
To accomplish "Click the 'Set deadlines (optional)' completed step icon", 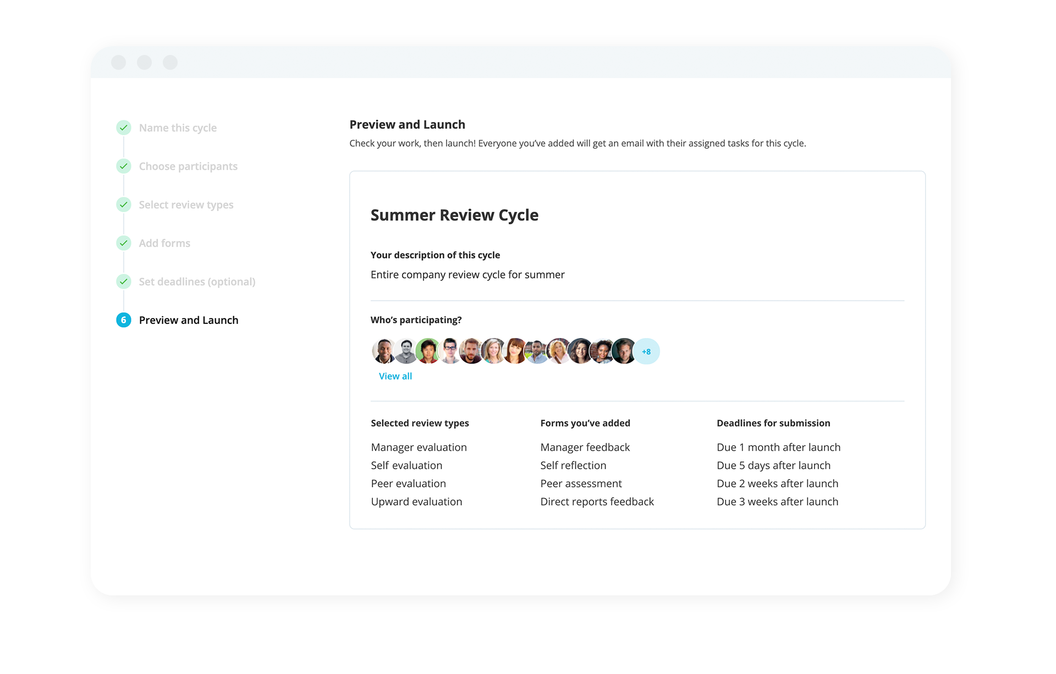I will click(124, 281).
